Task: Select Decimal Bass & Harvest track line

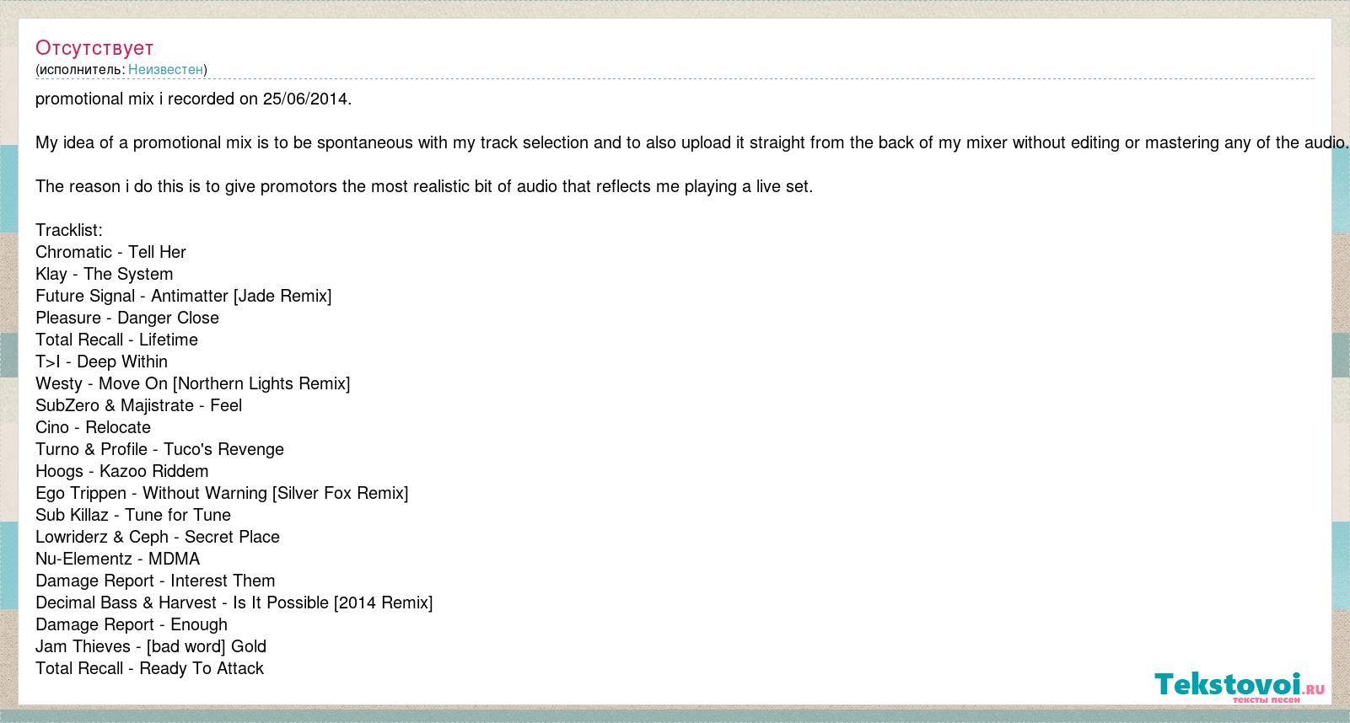Action: [x=234, y=602]
